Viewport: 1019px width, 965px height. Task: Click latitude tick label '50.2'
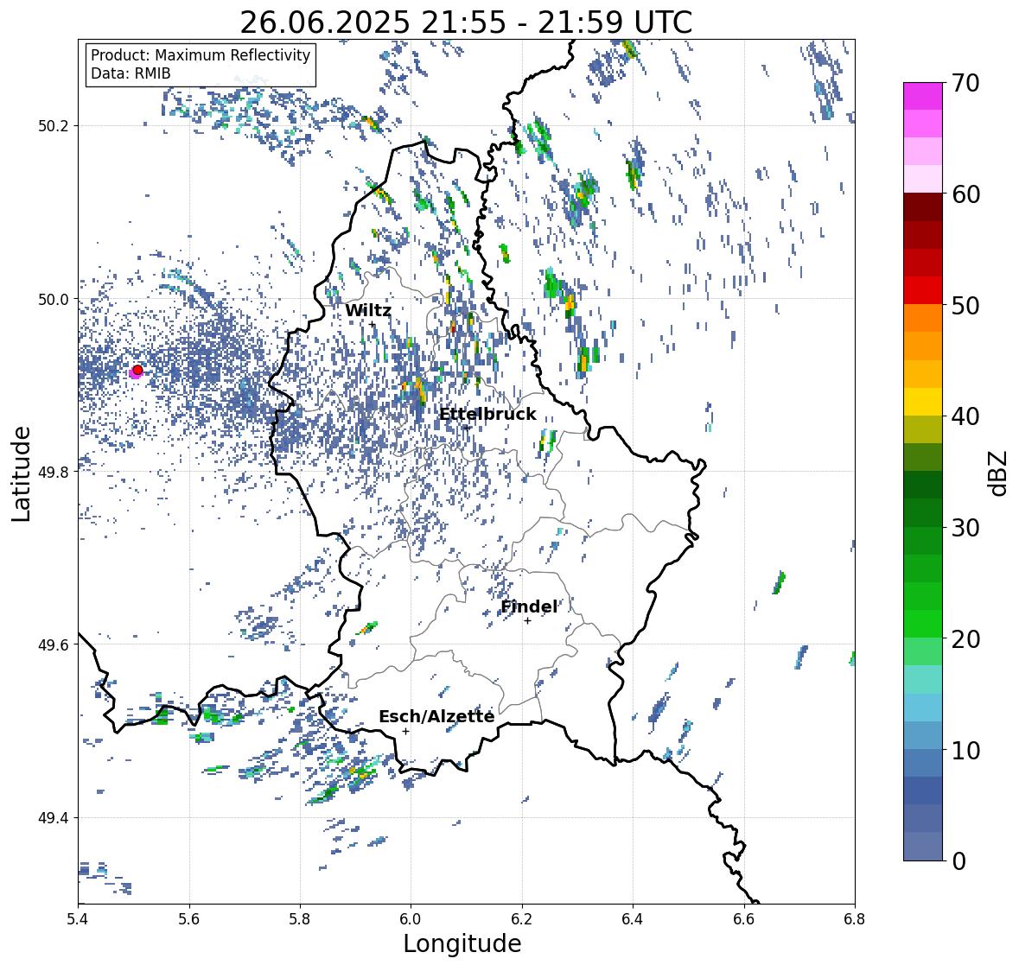click(54, 126)
